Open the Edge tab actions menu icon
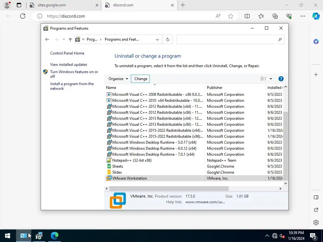The height and width of the screenshot is (242, 323). coord(19,5)
